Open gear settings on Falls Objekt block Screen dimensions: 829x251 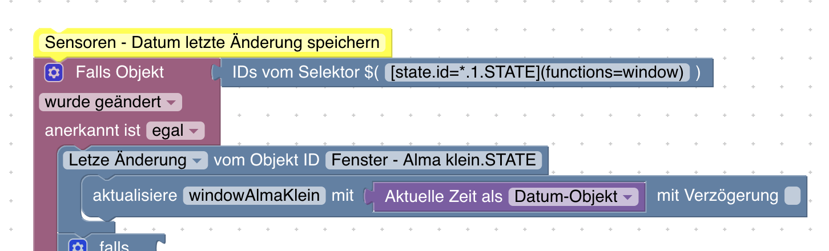pyautogui.click(x=54, y=72)
